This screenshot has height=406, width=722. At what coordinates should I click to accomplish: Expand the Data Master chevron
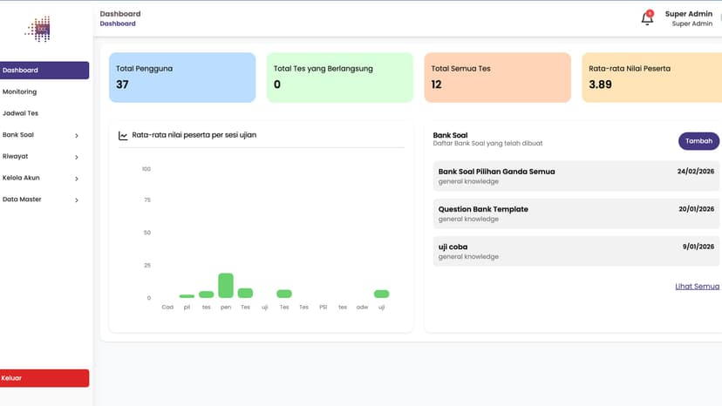coord(77,200)
